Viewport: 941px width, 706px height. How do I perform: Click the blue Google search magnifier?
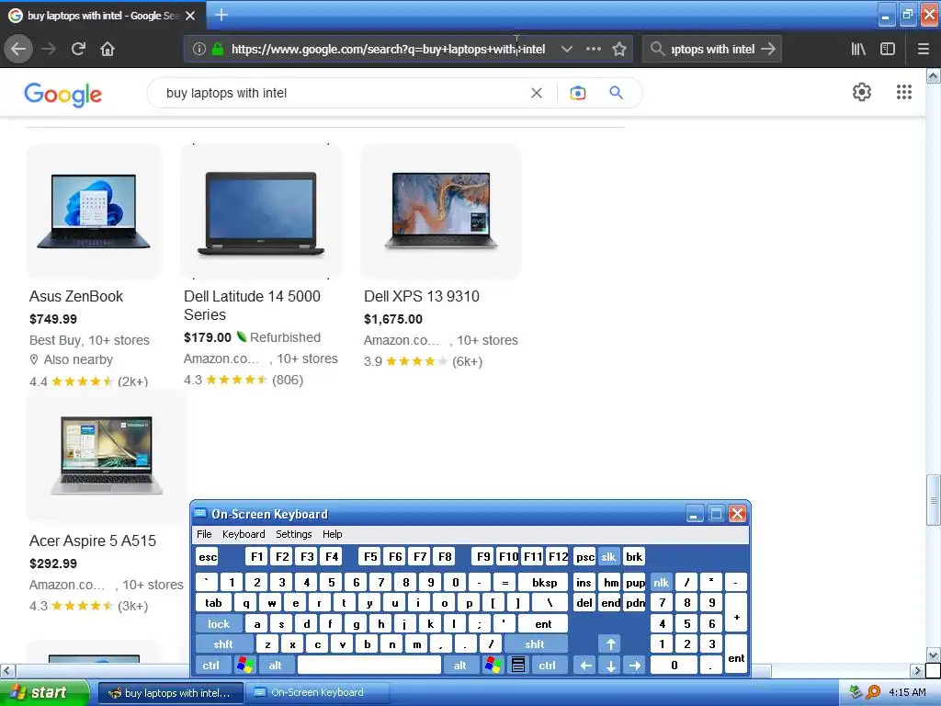tap(617, 93)
